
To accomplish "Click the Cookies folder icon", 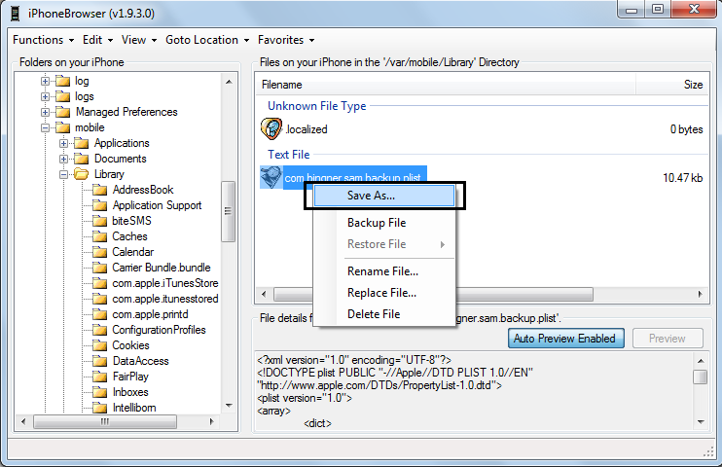I will pyautogui.click(x=99, y=346).
